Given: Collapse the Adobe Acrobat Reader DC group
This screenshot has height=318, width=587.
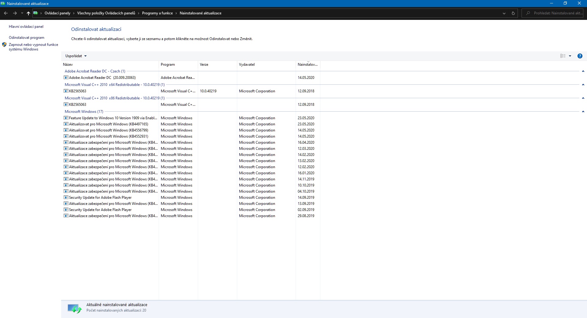Looking at the screenshot, I should click(x=583, y=71).
